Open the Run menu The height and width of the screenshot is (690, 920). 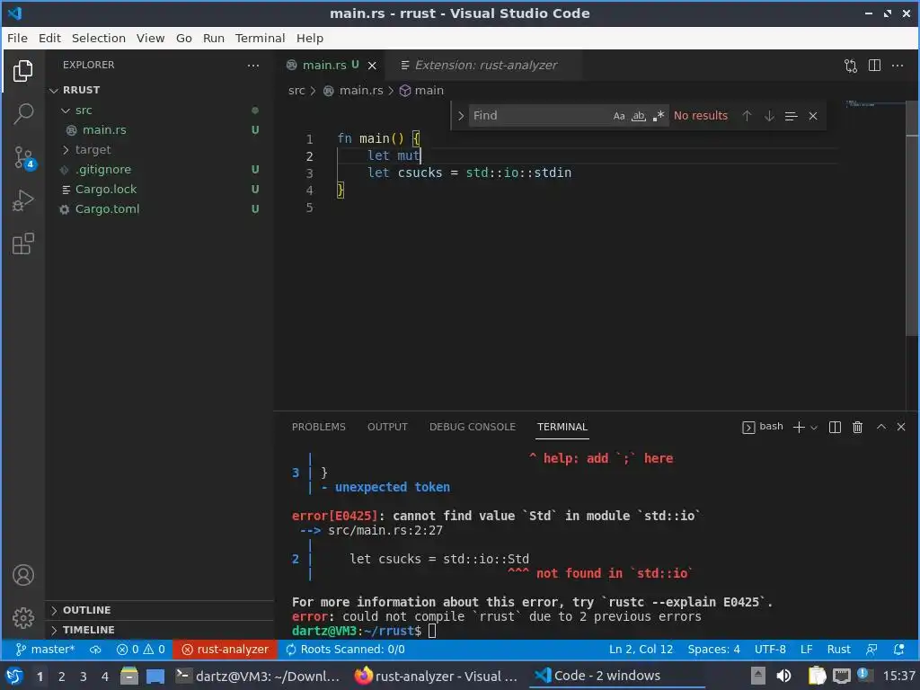coord(214,38)
